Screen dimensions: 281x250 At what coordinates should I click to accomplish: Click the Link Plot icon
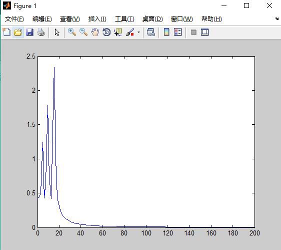150,33
